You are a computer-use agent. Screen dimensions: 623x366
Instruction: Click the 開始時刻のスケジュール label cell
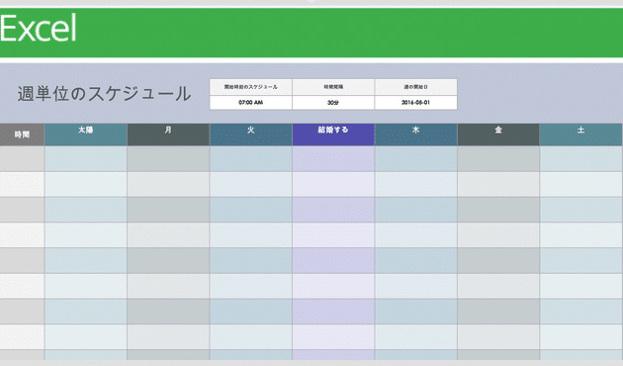[x=251, y=87]
